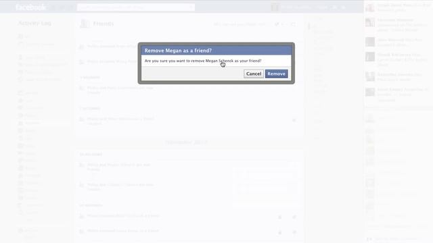
Task: Click the dialog title 'Remove Megan as a friend?'
Action: point(178,51)
